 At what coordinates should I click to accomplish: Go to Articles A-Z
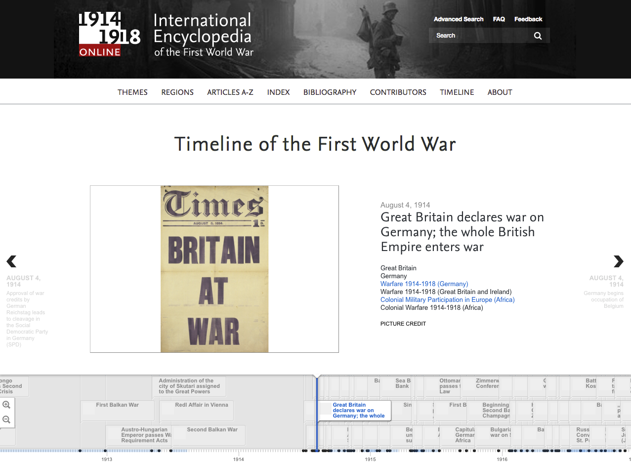click(x=230, y=92)
